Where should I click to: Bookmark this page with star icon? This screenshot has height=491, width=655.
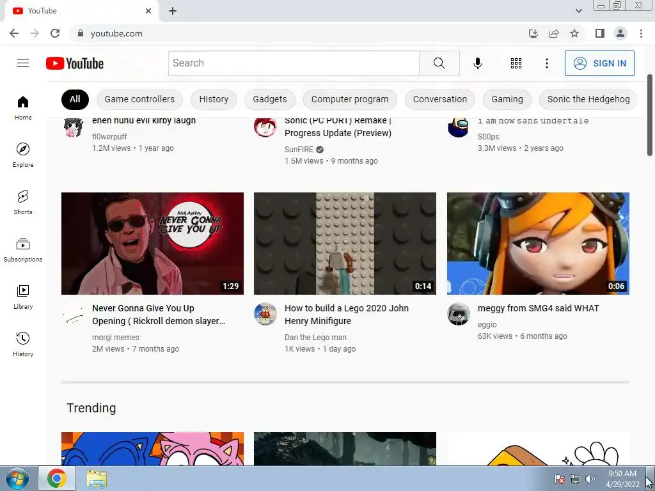point(574,33)
